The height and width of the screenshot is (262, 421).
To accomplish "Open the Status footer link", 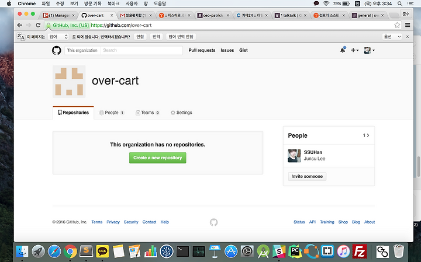I will point(299,222).
